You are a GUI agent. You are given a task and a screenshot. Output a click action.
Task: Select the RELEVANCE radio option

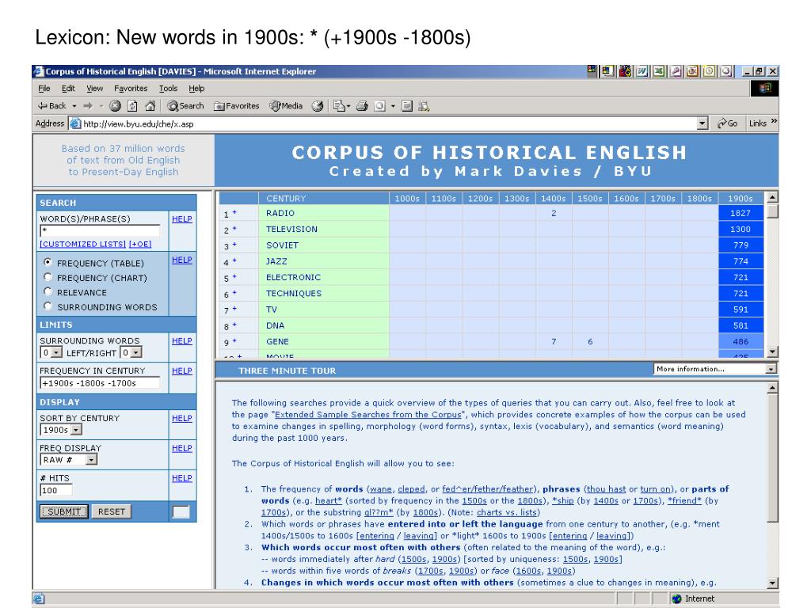(48, 291)
